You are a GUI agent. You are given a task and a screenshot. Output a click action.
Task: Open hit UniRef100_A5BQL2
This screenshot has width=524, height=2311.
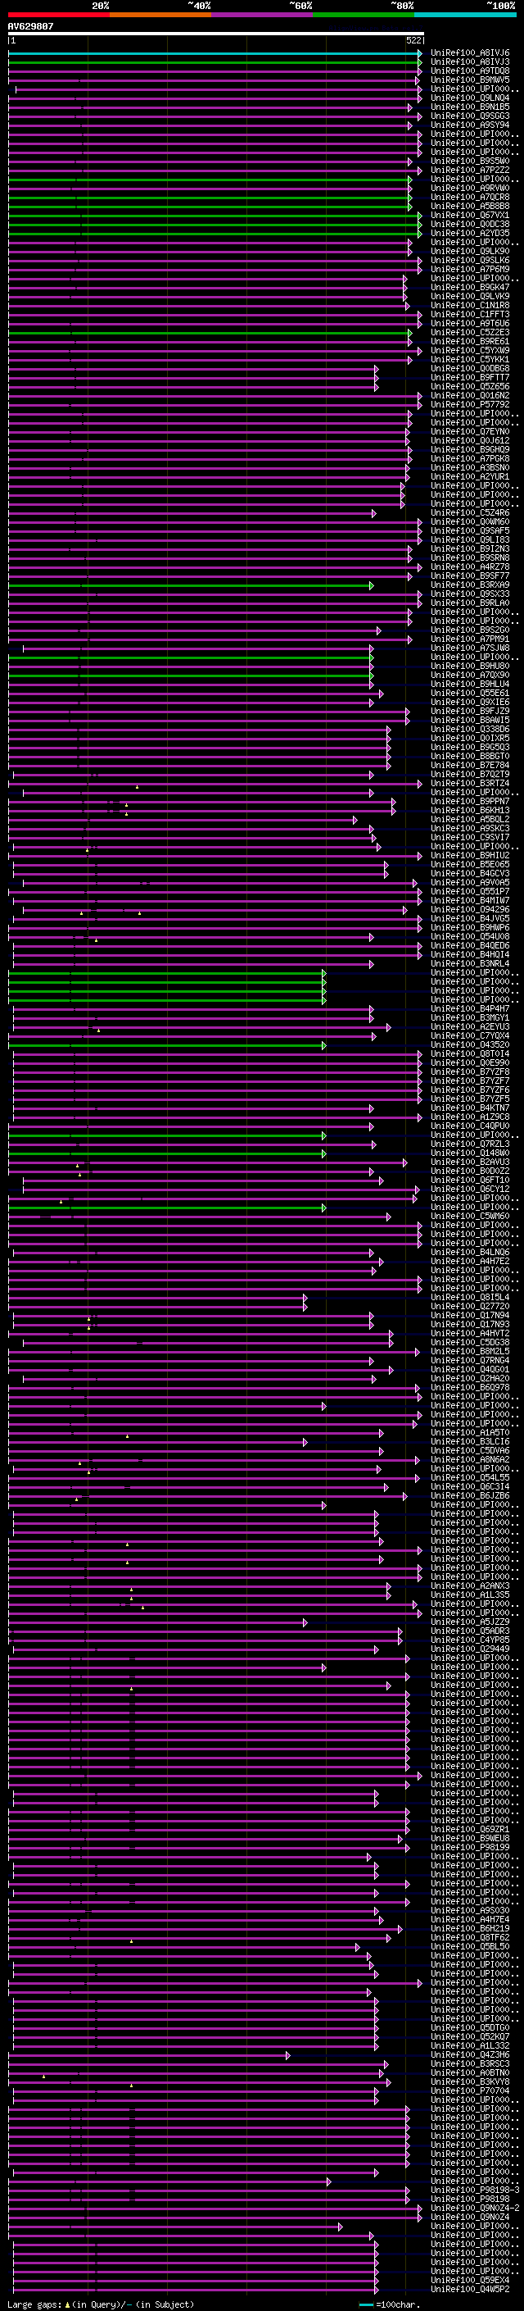tap(470, 819)
